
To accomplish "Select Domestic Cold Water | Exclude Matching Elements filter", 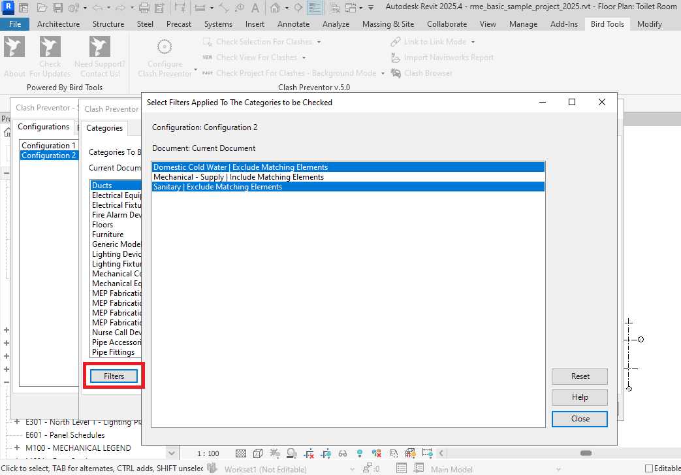I will (348, 167).
